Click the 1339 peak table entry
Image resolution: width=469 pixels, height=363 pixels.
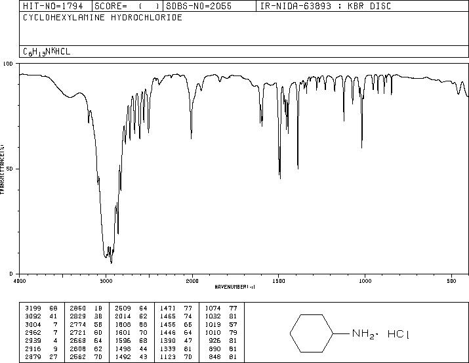[176, 349]
